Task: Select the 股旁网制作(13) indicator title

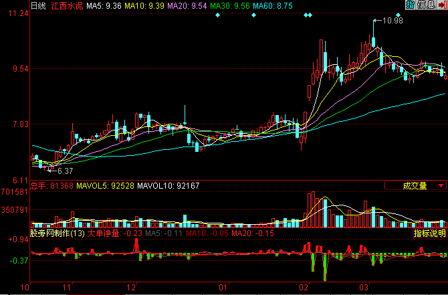Action: point(58,233)
